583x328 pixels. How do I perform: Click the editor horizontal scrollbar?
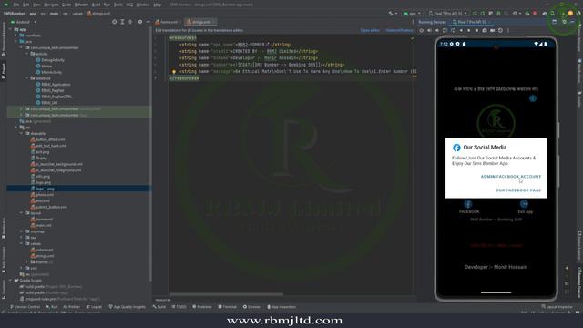pyautogui.click(x=226, y=294)
